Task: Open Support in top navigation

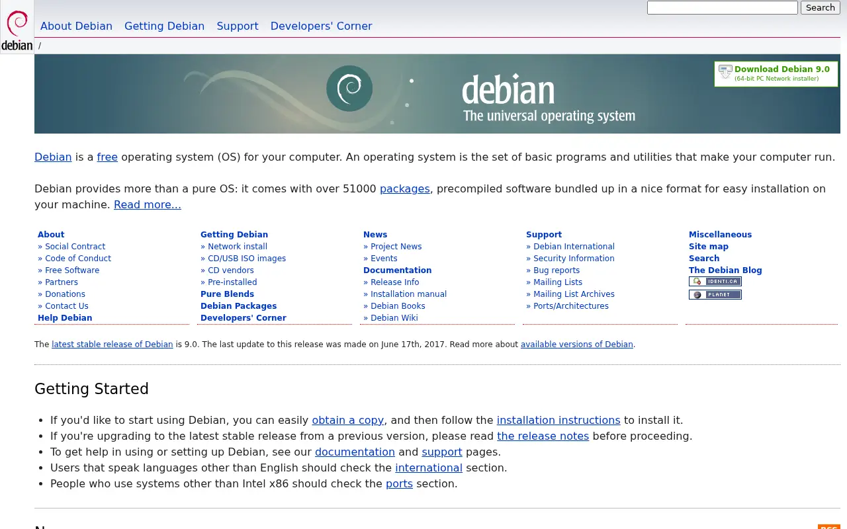Action: pyautogui.click(x=238, y=26)
